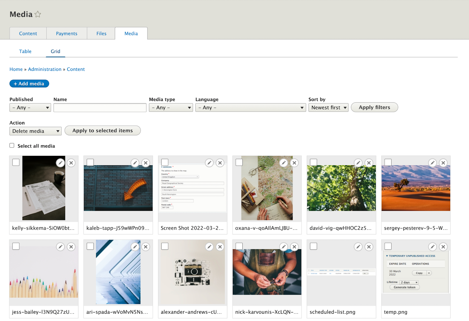This screenshot has width=469, height=321.
Task: Open the Content breadcrumb link
Action: click(x=76, y=69)
